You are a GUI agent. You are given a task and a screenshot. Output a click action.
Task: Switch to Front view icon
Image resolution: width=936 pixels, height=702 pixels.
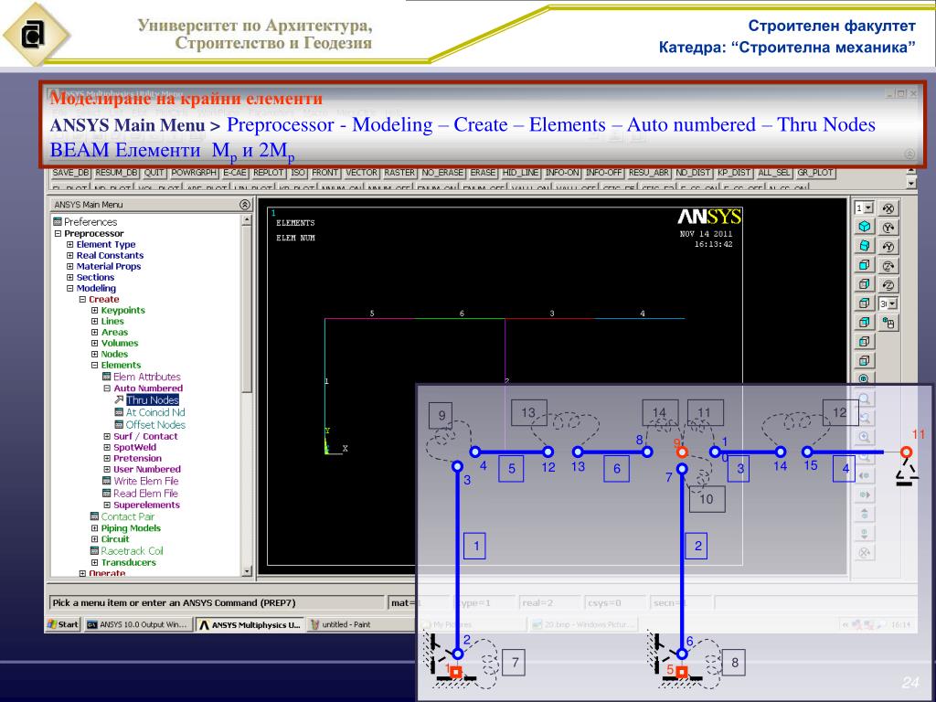pyautogui.click(x=864, y=265)
